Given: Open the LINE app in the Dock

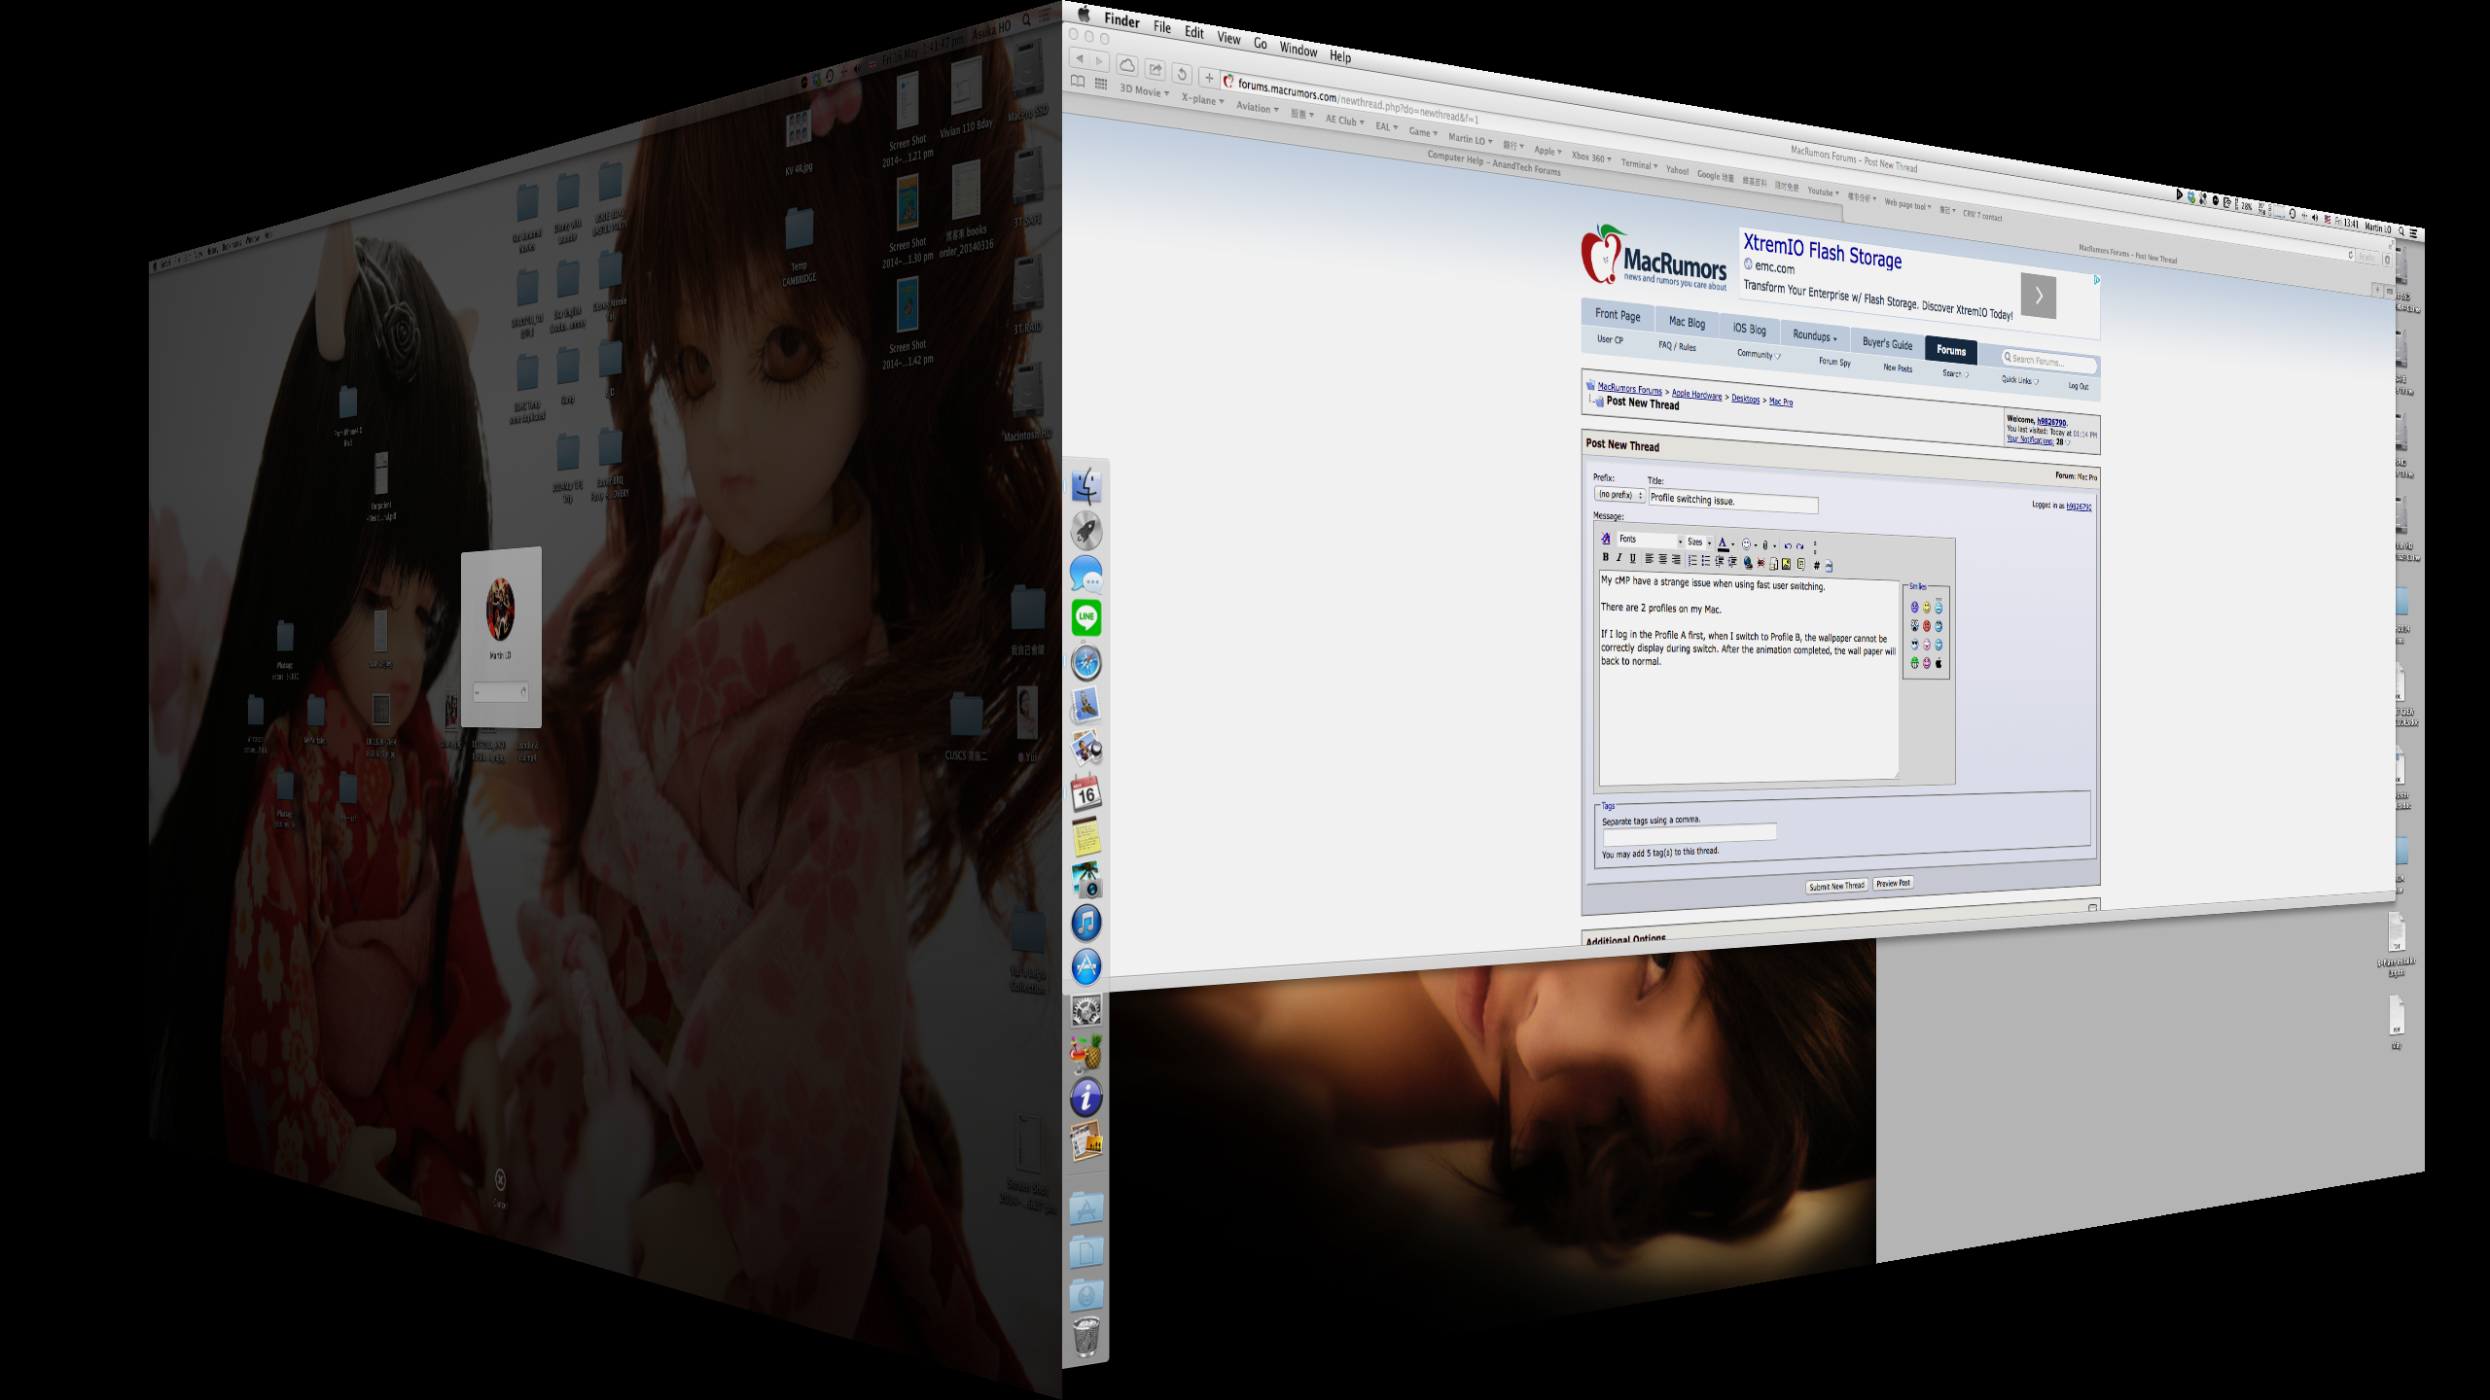Looking at the screenshot, I should (1086, 617).
